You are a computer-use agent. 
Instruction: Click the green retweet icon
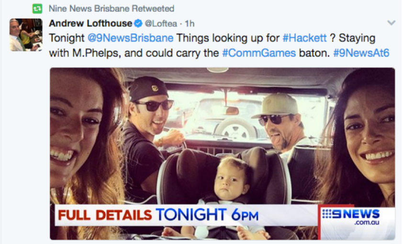pos(37,9)
